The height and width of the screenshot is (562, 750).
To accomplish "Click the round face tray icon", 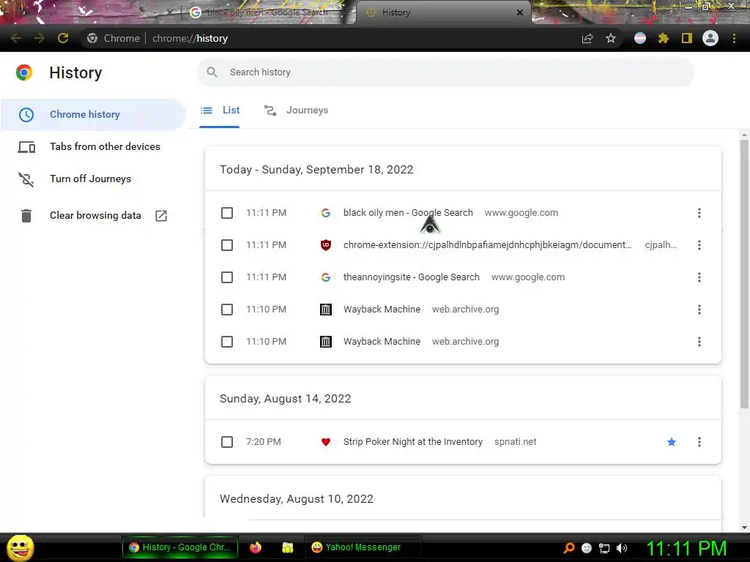I will 587,548.
